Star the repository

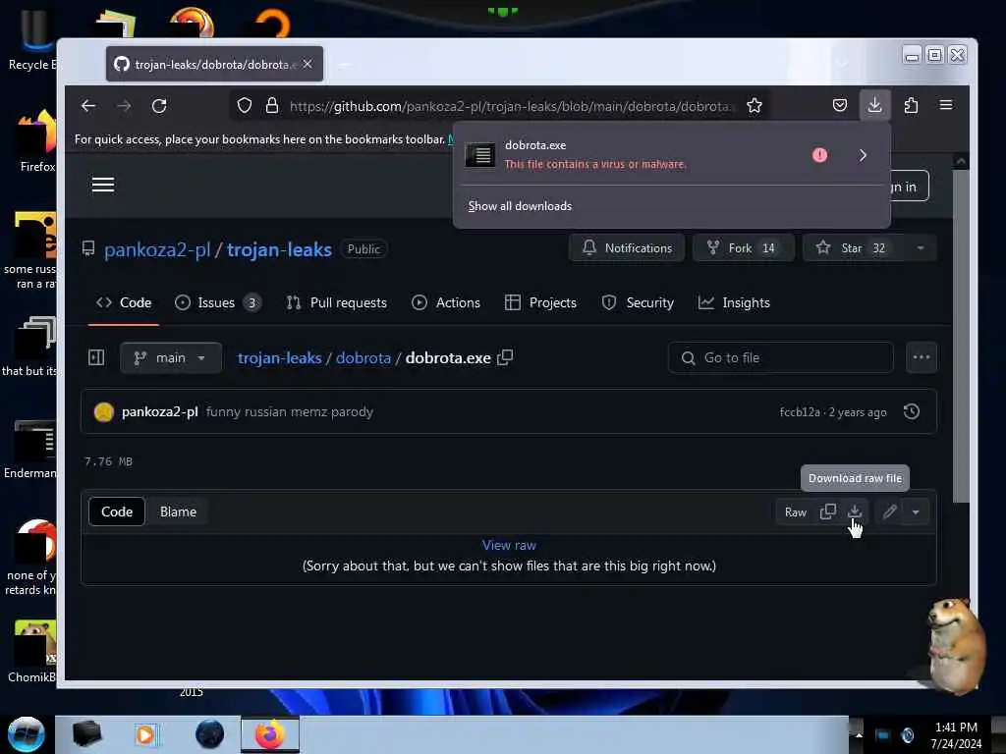click(853, 248)
